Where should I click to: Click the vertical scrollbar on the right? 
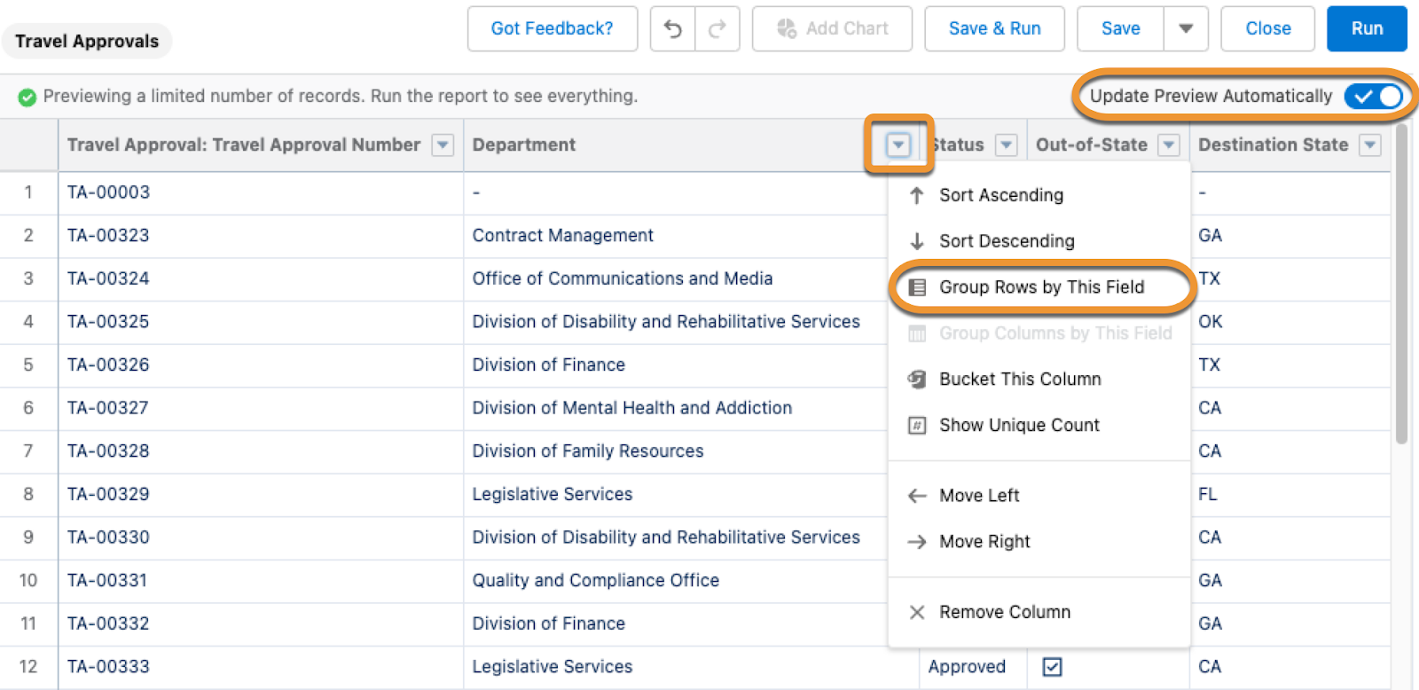pyautogui.click(x=1401, y=284)
